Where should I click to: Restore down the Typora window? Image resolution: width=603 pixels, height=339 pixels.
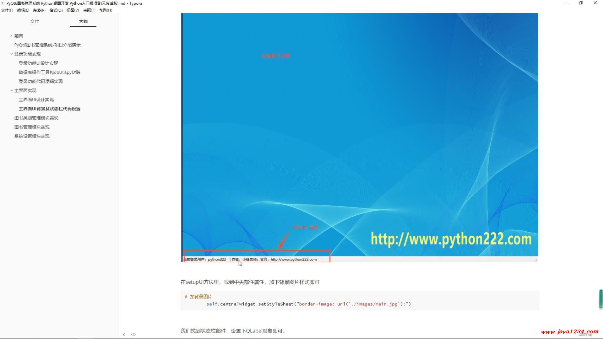pyautogui.click(x=581, y=3)
